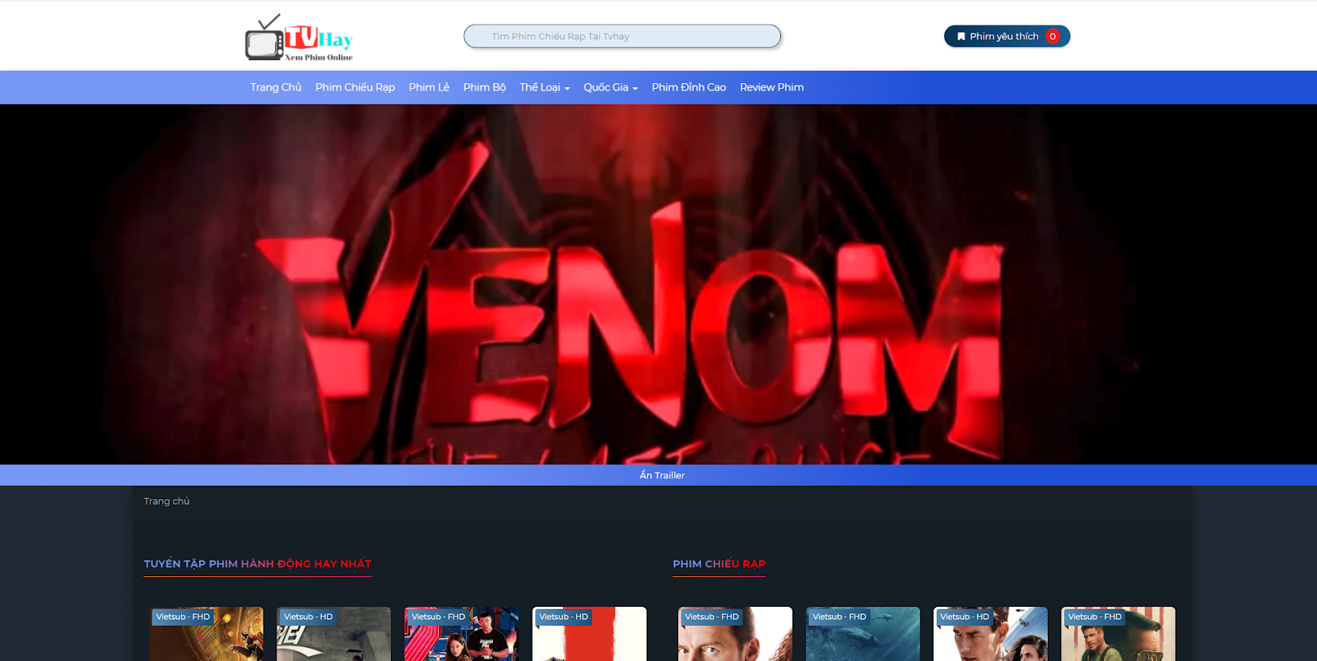This screenshot has width=1317, height=661.
Task: Expand the Quốc Gia dropdown
Action: tap(611, 87)
